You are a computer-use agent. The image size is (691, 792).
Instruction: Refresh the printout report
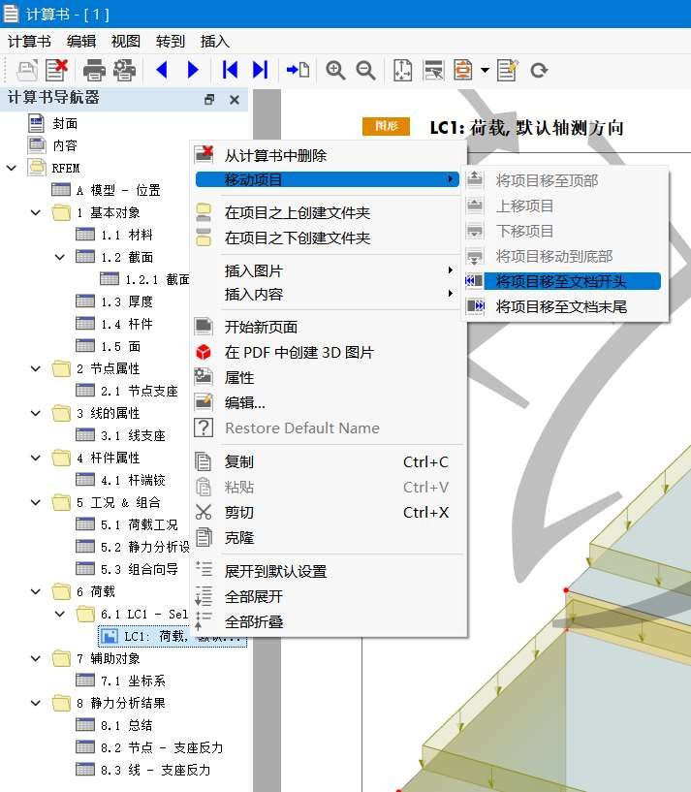(x=539, y=70)
